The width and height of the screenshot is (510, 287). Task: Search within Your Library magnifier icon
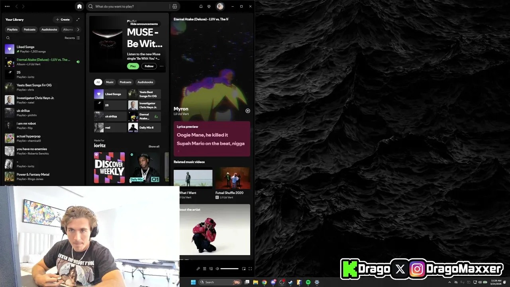coord(8,38)
